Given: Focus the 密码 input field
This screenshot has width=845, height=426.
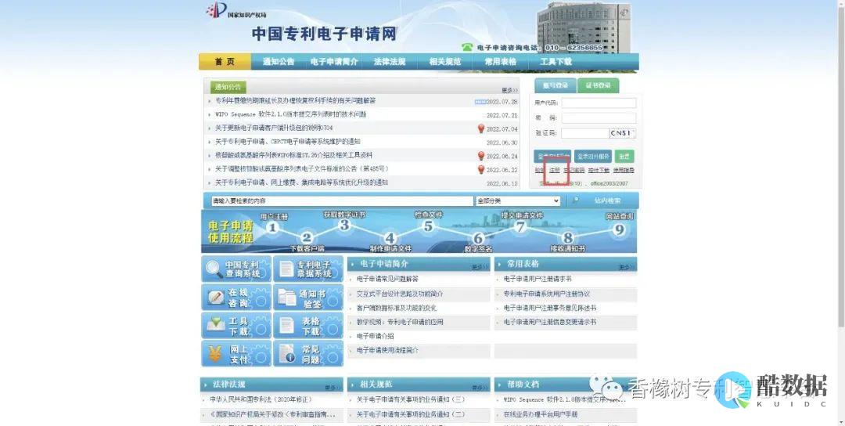Looking at the screenshot, I should point(599,117).
